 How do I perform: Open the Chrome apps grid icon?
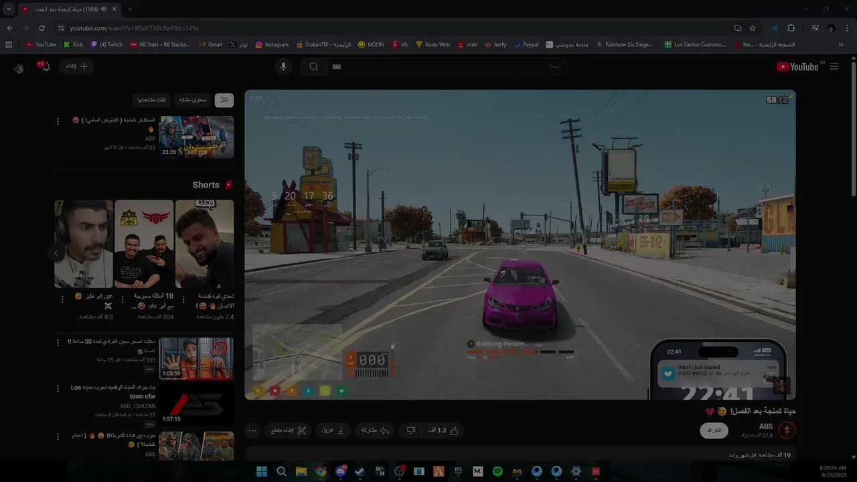(9, 44)
